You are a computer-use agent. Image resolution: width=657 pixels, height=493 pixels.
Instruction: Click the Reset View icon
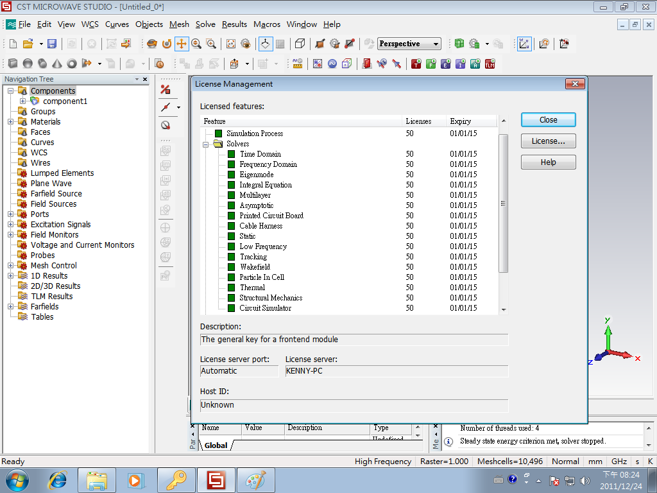coord(231,44)
